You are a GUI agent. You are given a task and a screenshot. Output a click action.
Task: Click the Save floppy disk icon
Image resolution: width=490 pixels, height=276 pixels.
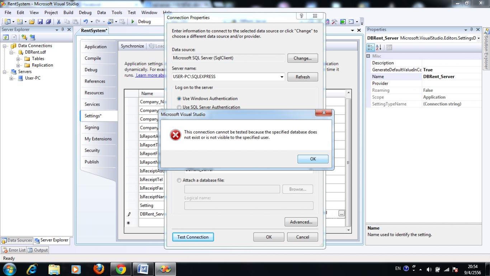pyautogui.click(x=40, y=22)
